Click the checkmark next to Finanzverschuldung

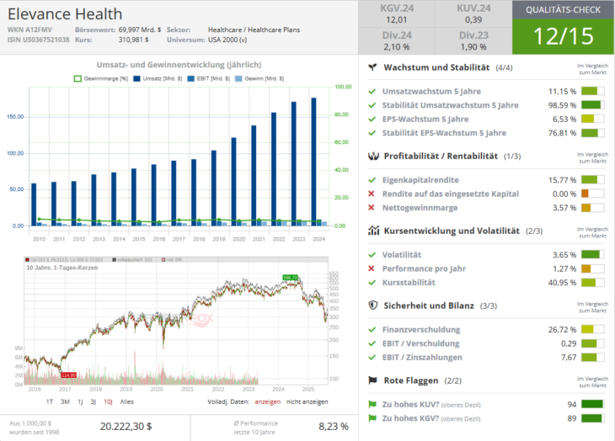click(x=372, y=330)
